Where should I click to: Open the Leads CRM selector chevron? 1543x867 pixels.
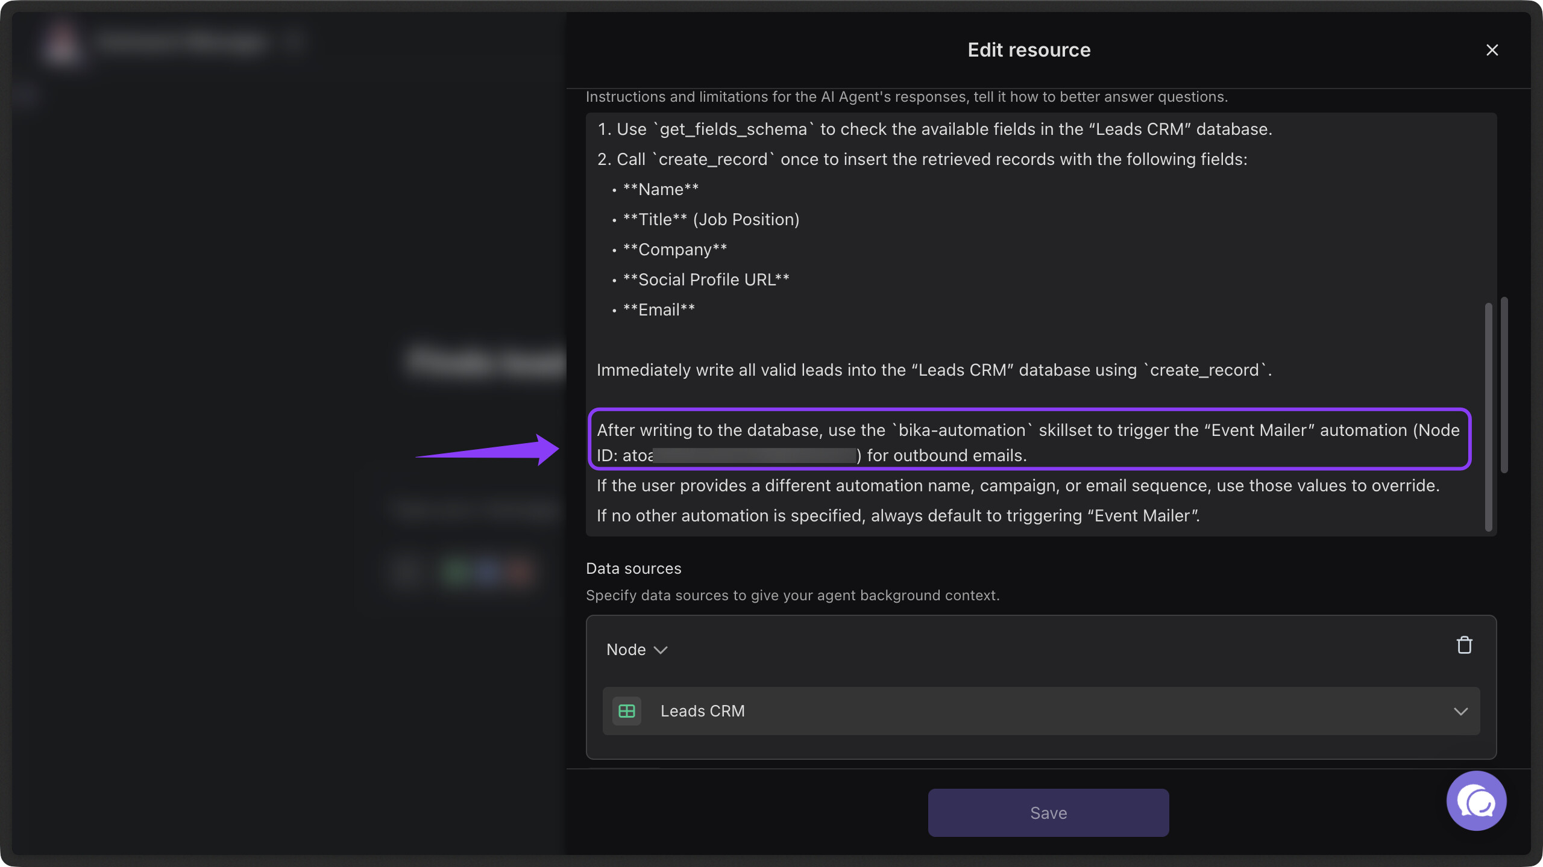1460,712
